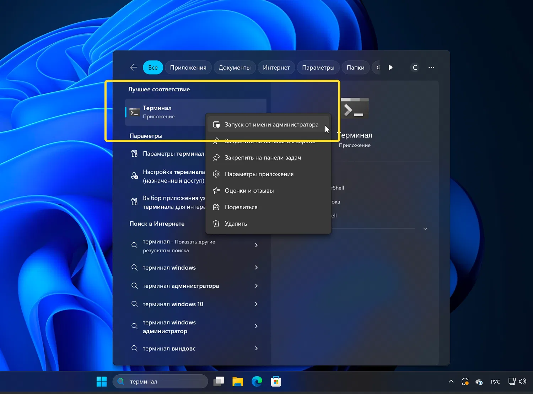533x394 pixels.
Task: Open Task View on the taskbar
Action: click(219, 382)
